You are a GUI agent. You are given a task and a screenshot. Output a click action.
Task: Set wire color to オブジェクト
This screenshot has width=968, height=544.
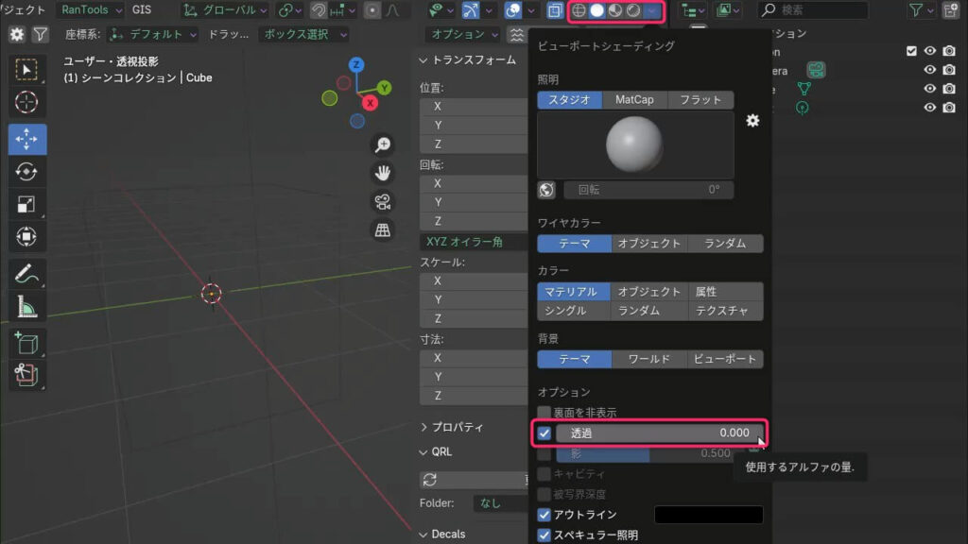[x=648, y=244]
